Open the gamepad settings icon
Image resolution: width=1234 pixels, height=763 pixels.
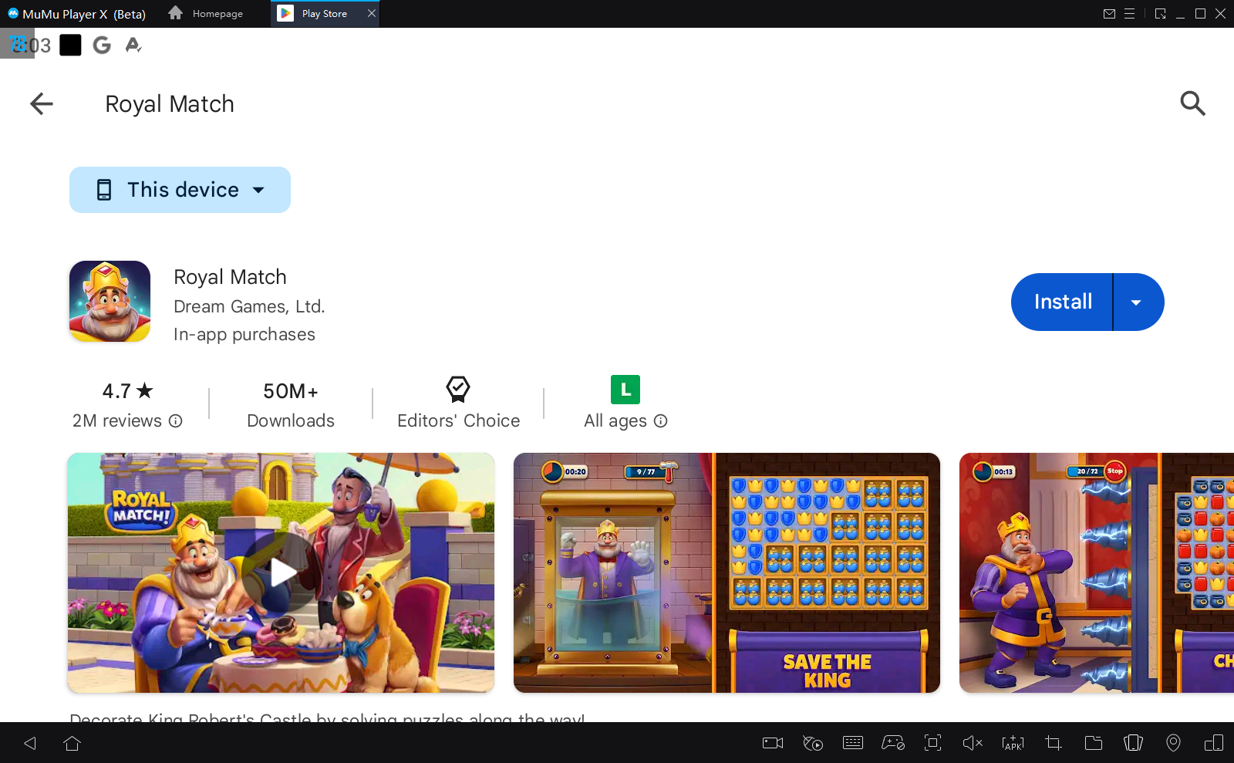coord(893,743)
